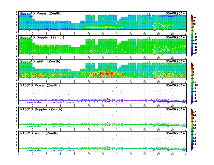
Task: Click 05APR2014 date in Spano13 Power panel
Action: click(x=175, y=13)
